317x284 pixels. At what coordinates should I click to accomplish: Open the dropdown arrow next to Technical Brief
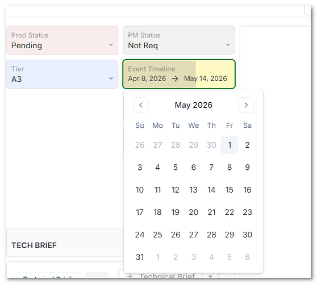pos(210,276)
